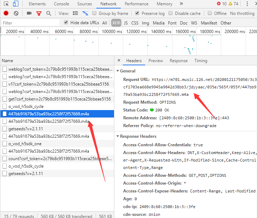Click the timeline at 160000 ms marker
Image resolution: width=257 pixels, height=218 pixels.
click(185, 31)
